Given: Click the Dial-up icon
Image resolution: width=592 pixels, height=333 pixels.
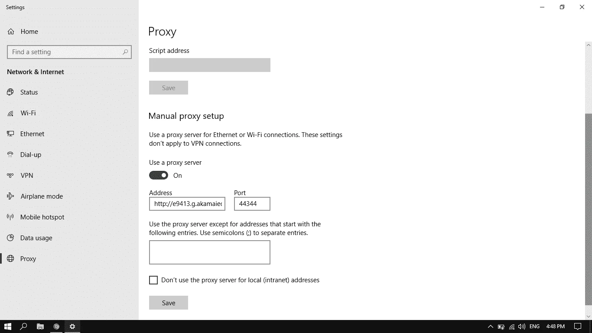Looking at the screenshot, I should [x=10, y=155].
